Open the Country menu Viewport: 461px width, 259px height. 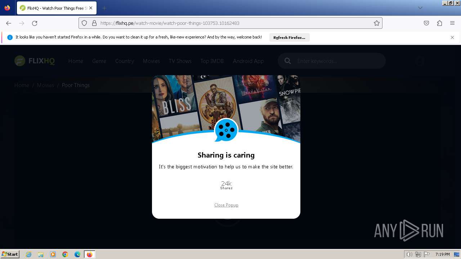click(125, 61)
